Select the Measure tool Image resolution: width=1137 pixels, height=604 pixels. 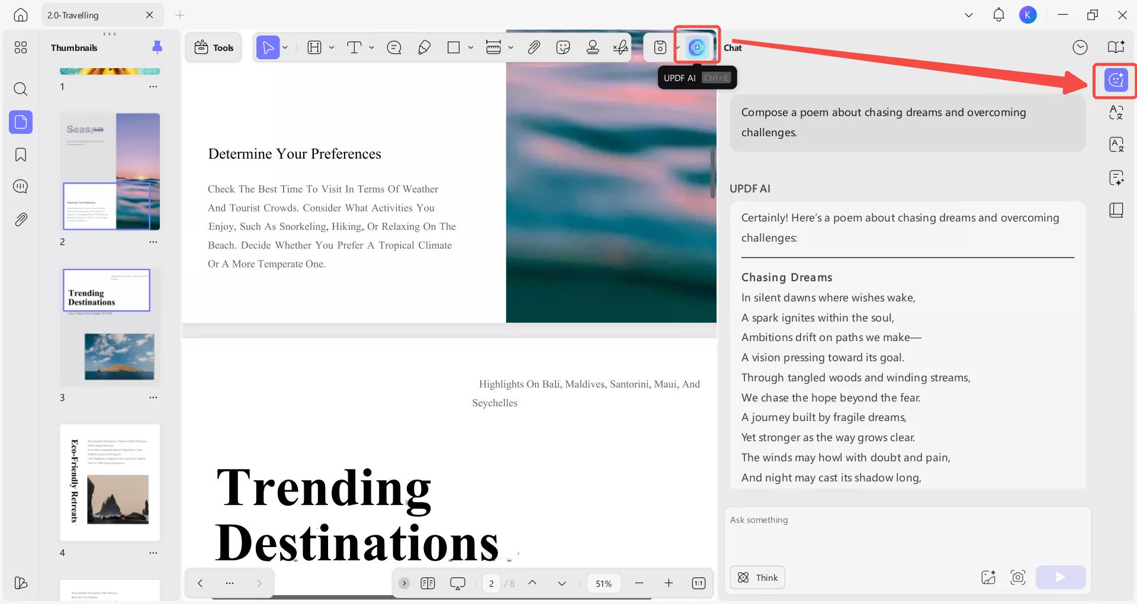(x=493, y=47)
